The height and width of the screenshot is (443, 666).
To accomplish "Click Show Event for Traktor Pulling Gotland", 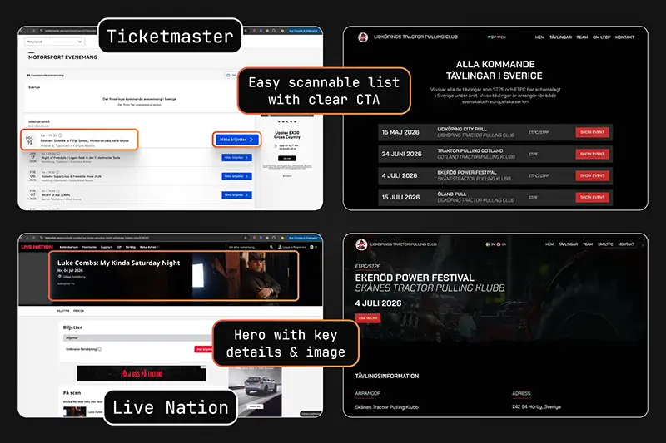I will 593,154.
